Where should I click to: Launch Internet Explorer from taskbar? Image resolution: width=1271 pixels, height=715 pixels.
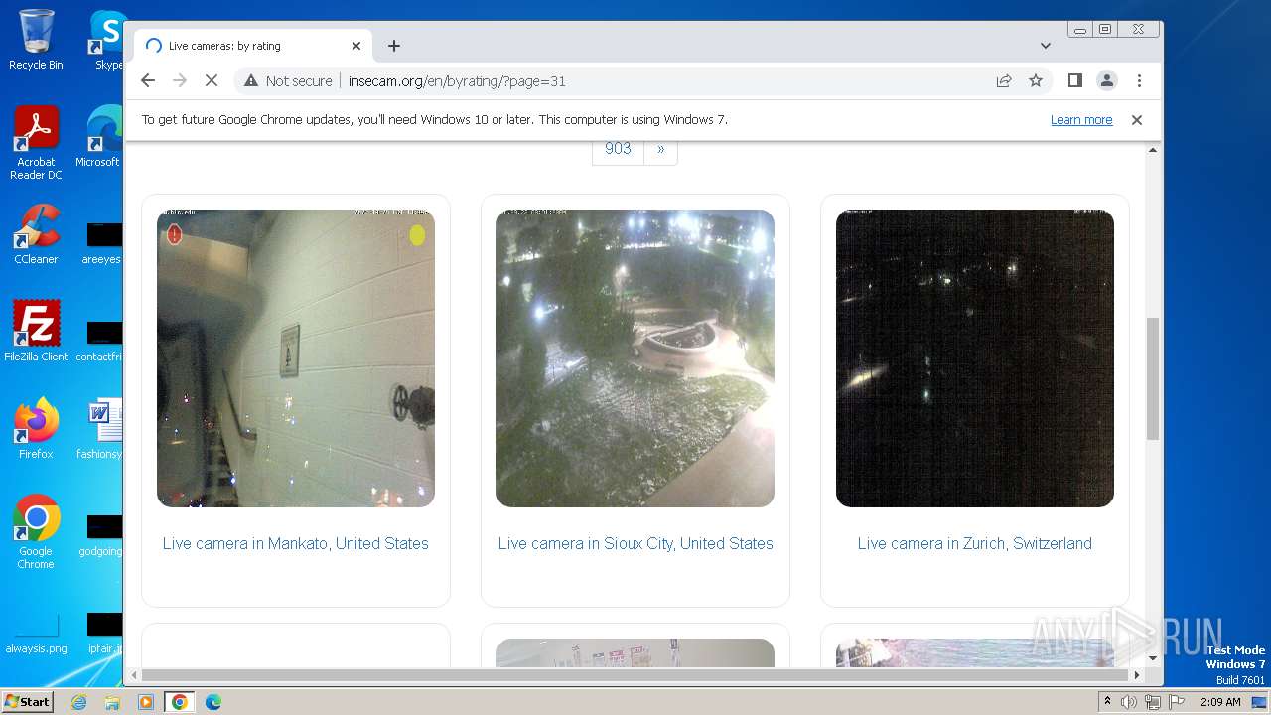tap(79, 702)
